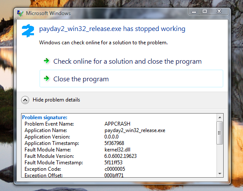Click Windows can check online message
Image resolution: width=243 pixels, height=191 pixels.
103,43
